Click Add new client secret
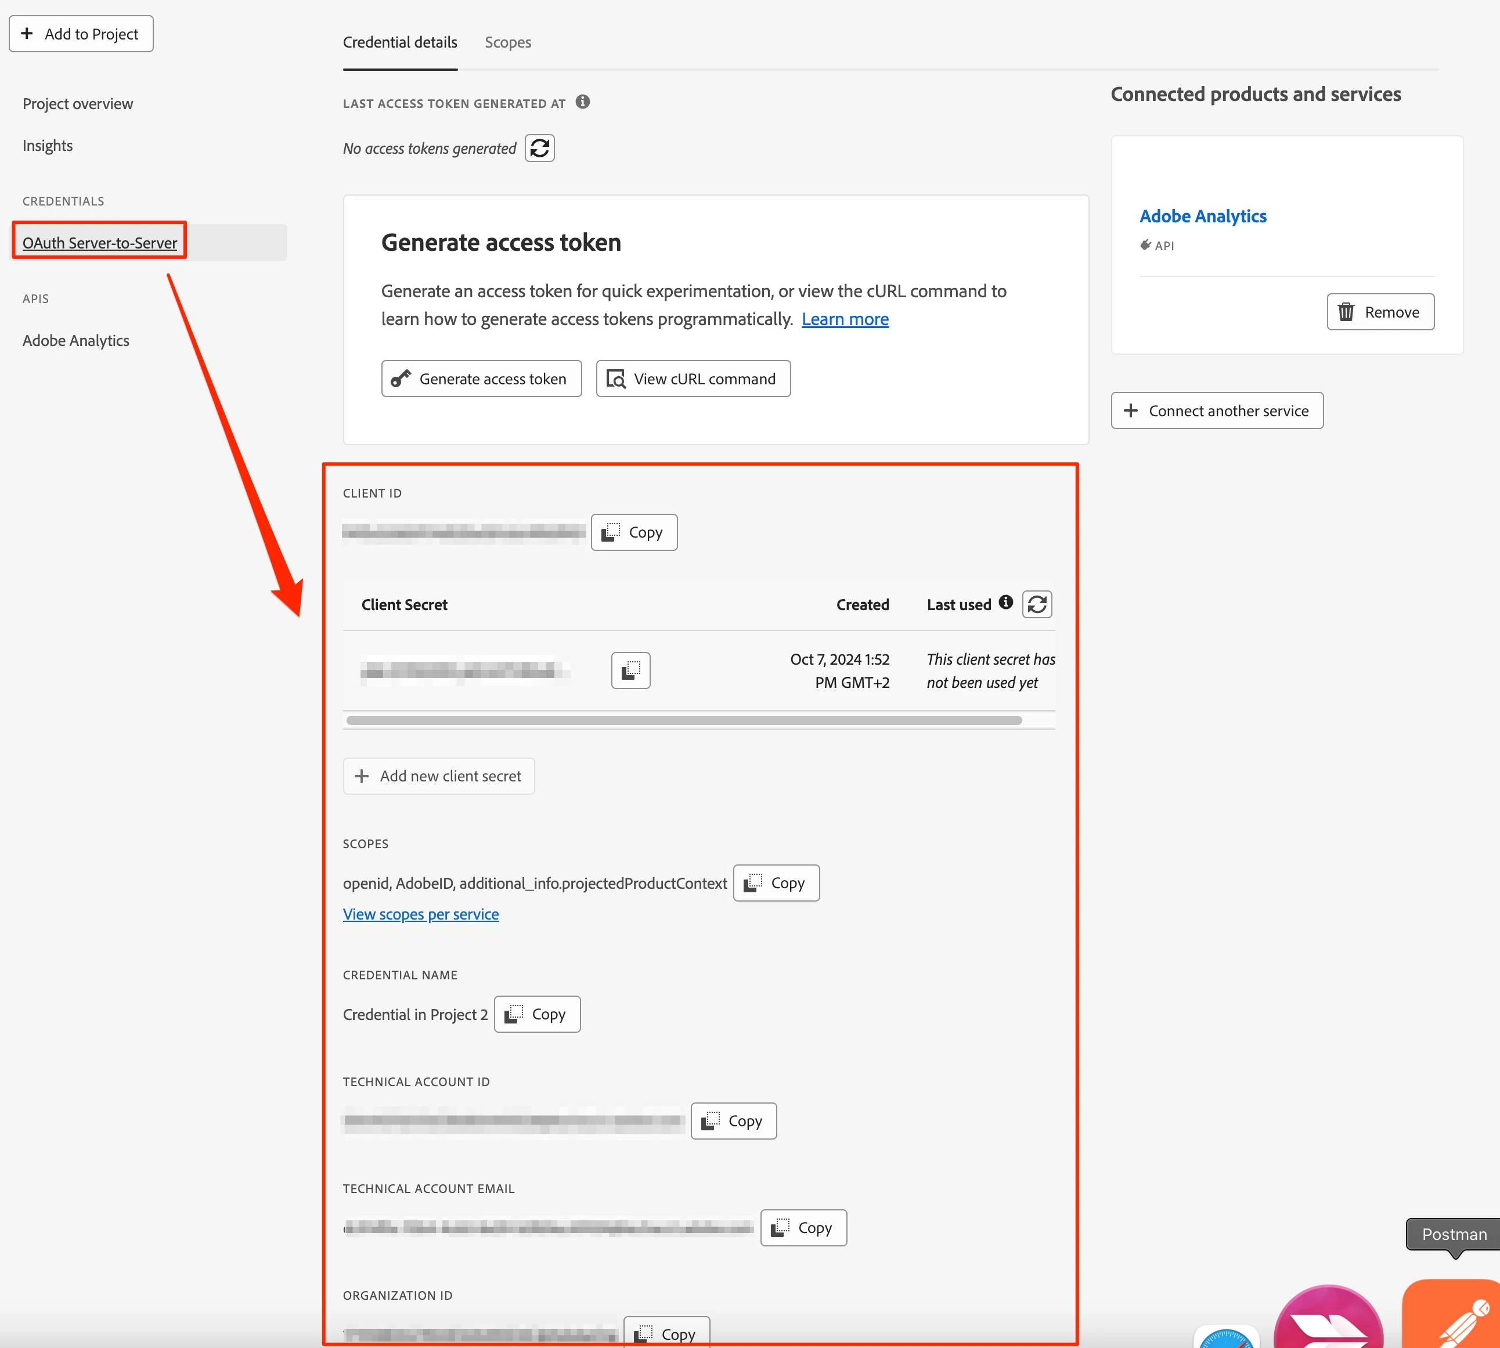 point(438,776)
